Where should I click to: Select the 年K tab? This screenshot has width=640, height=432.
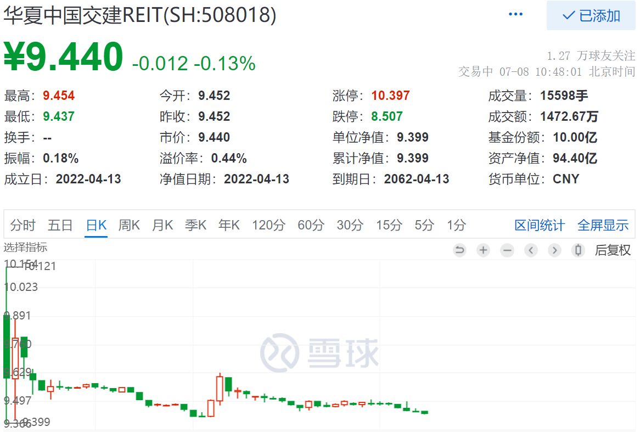229,225
